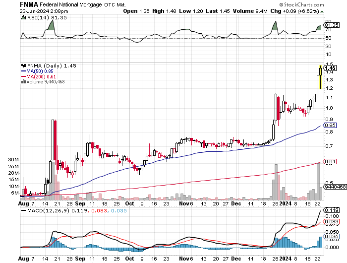Click the yellow-highlighted latest candlestick
Image resolution: width=347 pixels, height=263 pixels.
(320, 77)
